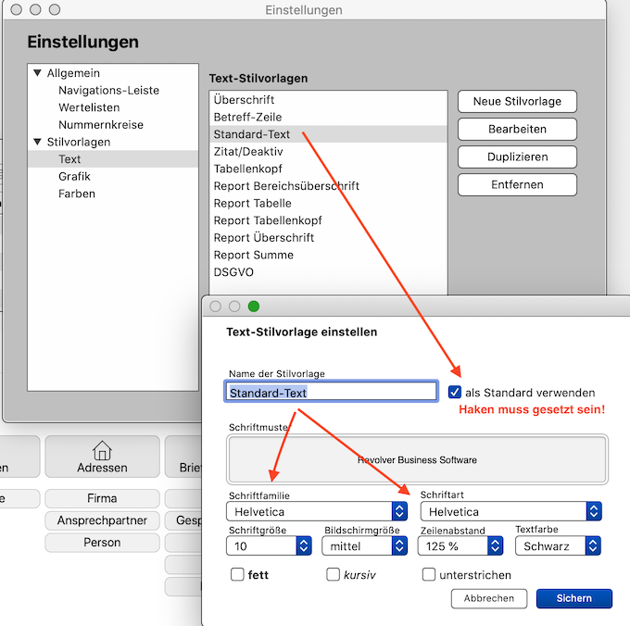Enable the kursiv italic checkbox
The width and height of the screenshot is (630, 626).
[x=334, y=575]
